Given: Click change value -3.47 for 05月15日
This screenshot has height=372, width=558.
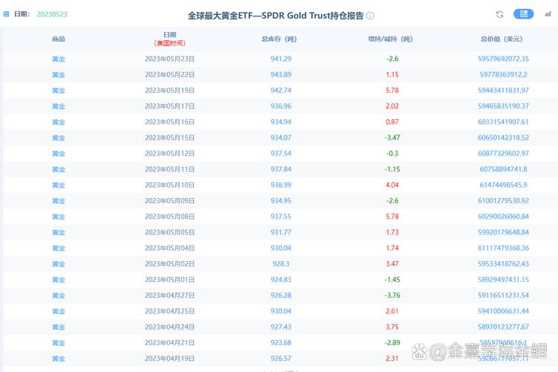Looking at the screenshot, I should [392, 138].
